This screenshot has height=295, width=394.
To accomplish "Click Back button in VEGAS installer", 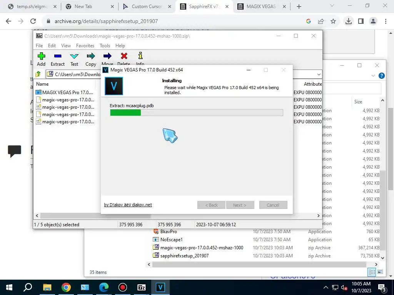I will 211,205.
